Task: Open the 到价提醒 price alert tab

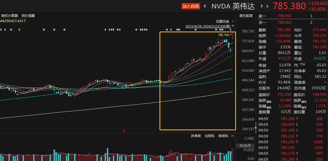Action: [28, 16]
